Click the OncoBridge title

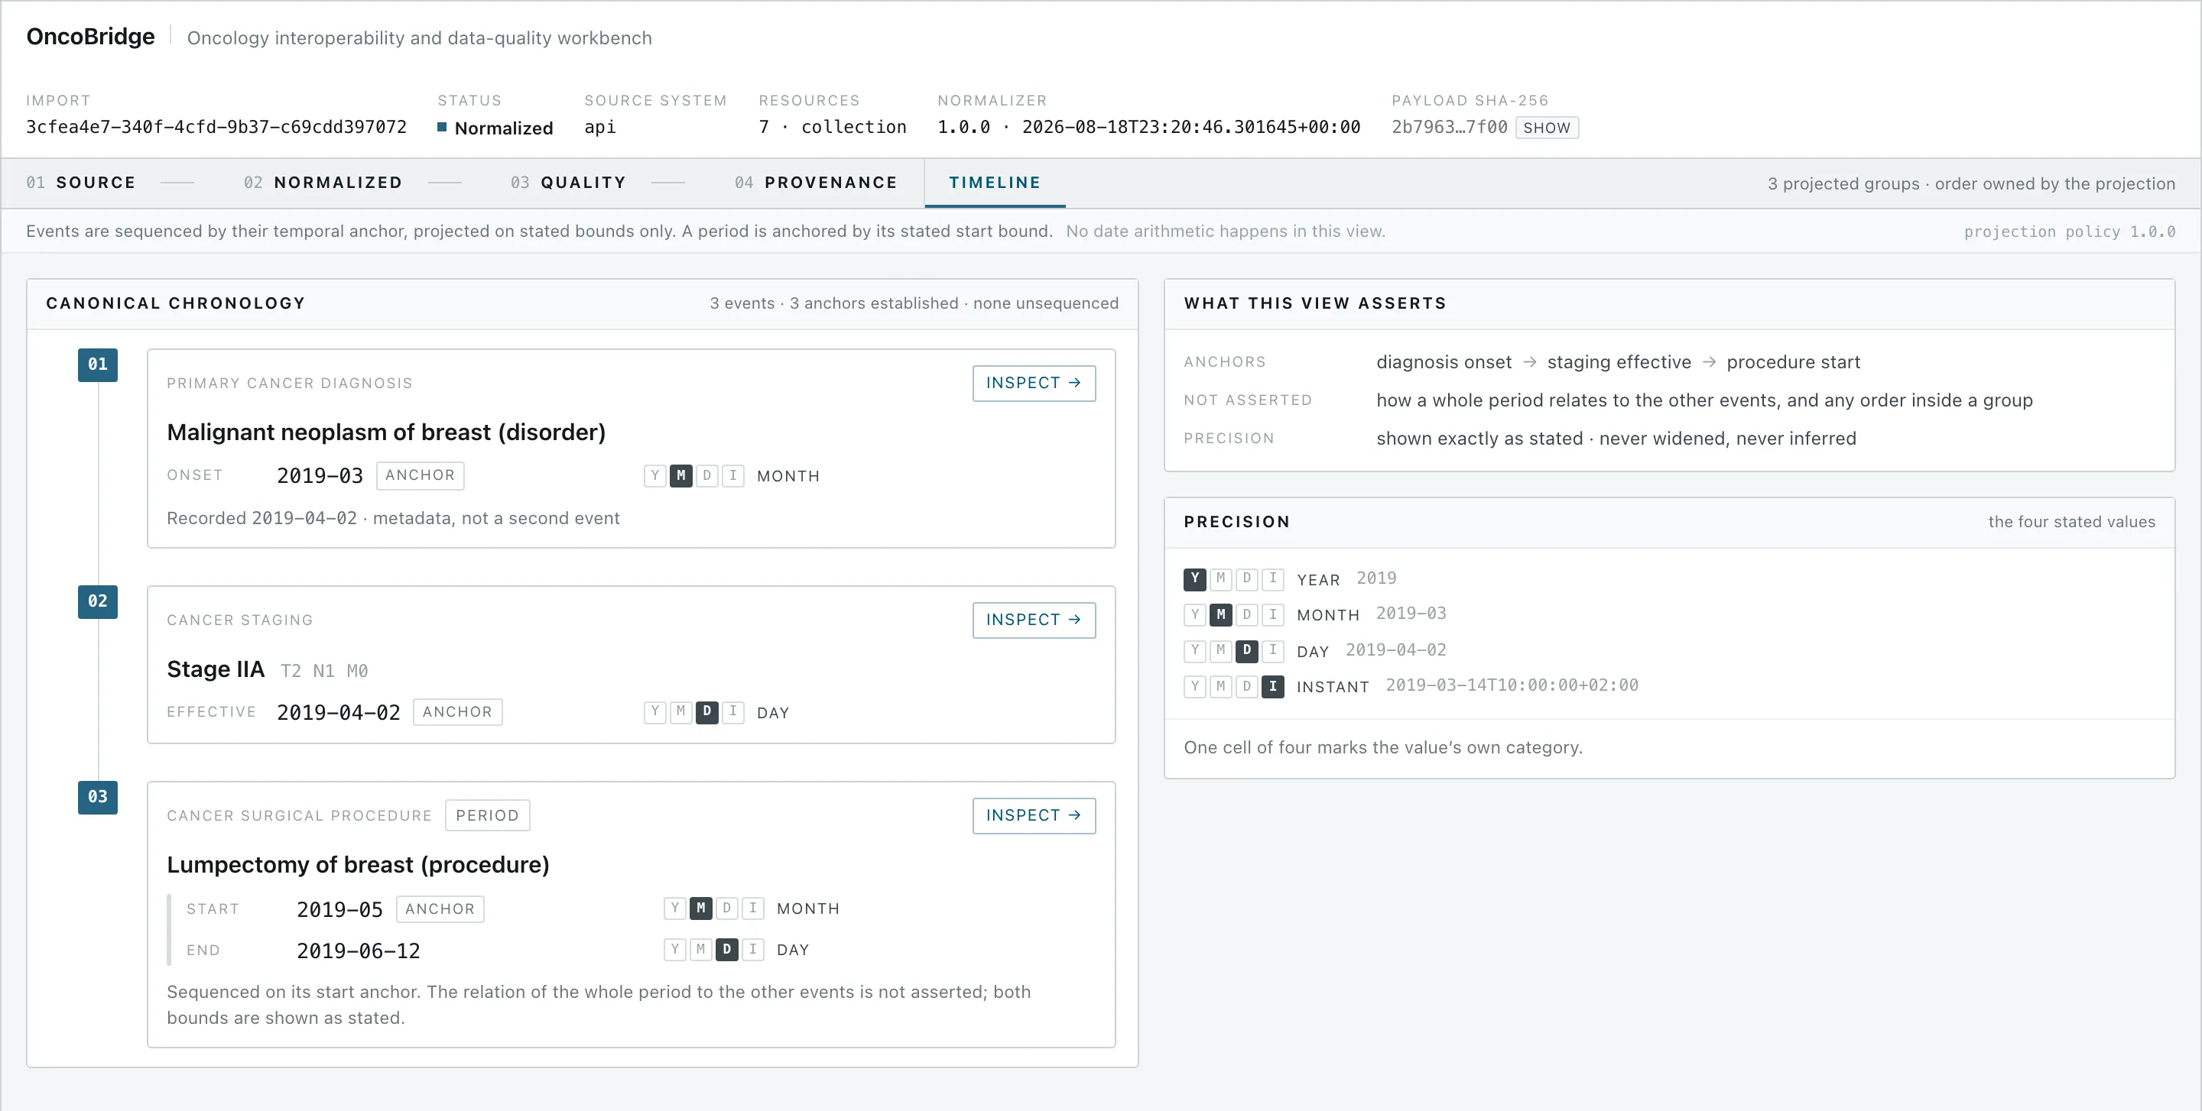(x=91, y=37)
